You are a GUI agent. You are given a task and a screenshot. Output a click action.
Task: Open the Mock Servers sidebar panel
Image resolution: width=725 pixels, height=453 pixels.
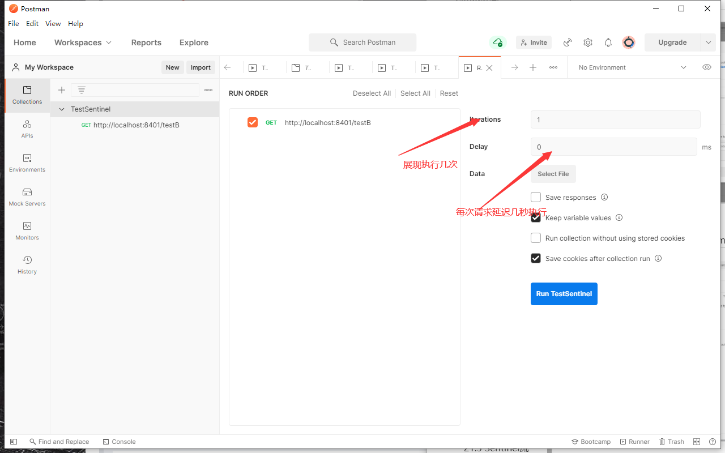point(27,196)
